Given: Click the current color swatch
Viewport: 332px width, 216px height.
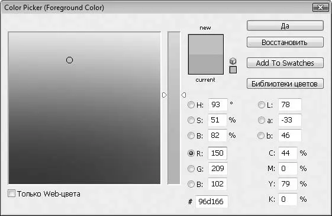Looking at the screenshot, I should (206, 64).
